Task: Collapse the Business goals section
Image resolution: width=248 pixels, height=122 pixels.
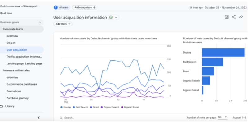Action: point(40,22)
